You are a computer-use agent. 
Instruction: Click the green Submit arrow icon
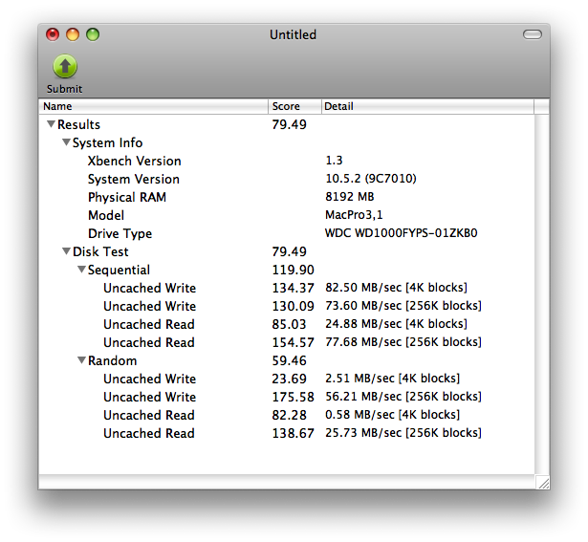click(65, 66)
